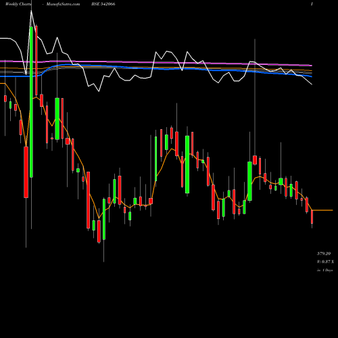The height and width of the screenshot is (338, 338).
Task: Click the 'Weekly Charts' title text
Action: click(18, 4)
